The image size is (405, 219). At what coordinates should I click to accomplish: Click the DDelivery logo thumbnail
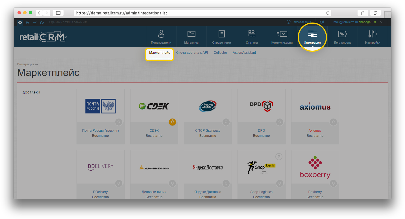pos(101,167)
